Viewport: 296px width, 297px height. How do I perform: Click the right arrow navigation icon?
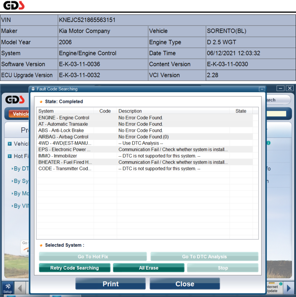[289, 288]
